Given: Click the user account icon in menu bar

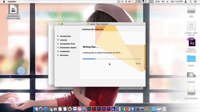Looking at the screenshot, I should click(x=186, y=2).
